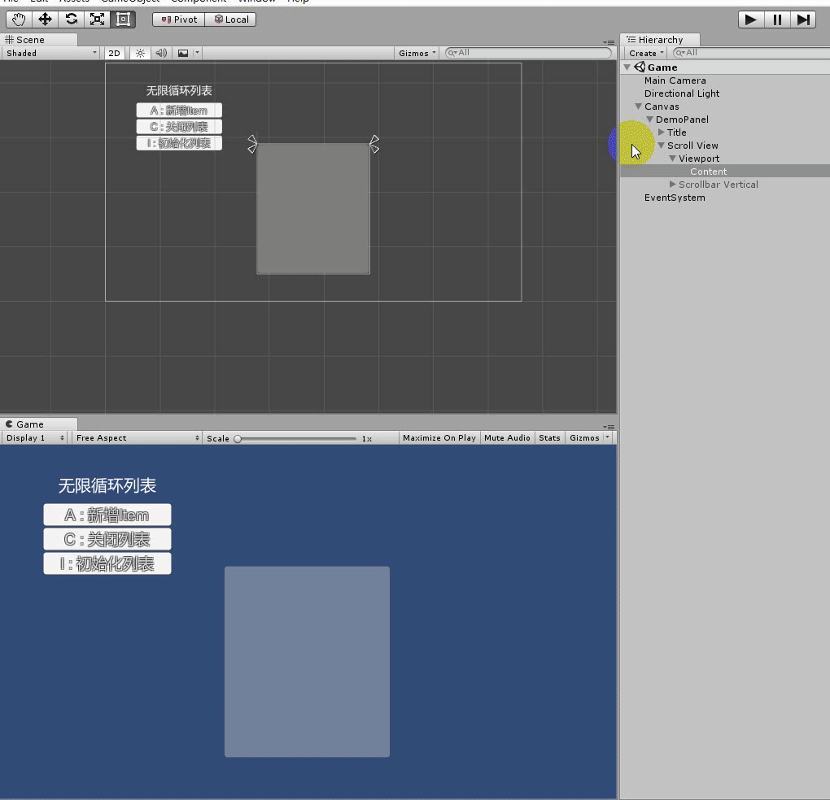
Task: Select the Move tool
Action: point(45,20)
